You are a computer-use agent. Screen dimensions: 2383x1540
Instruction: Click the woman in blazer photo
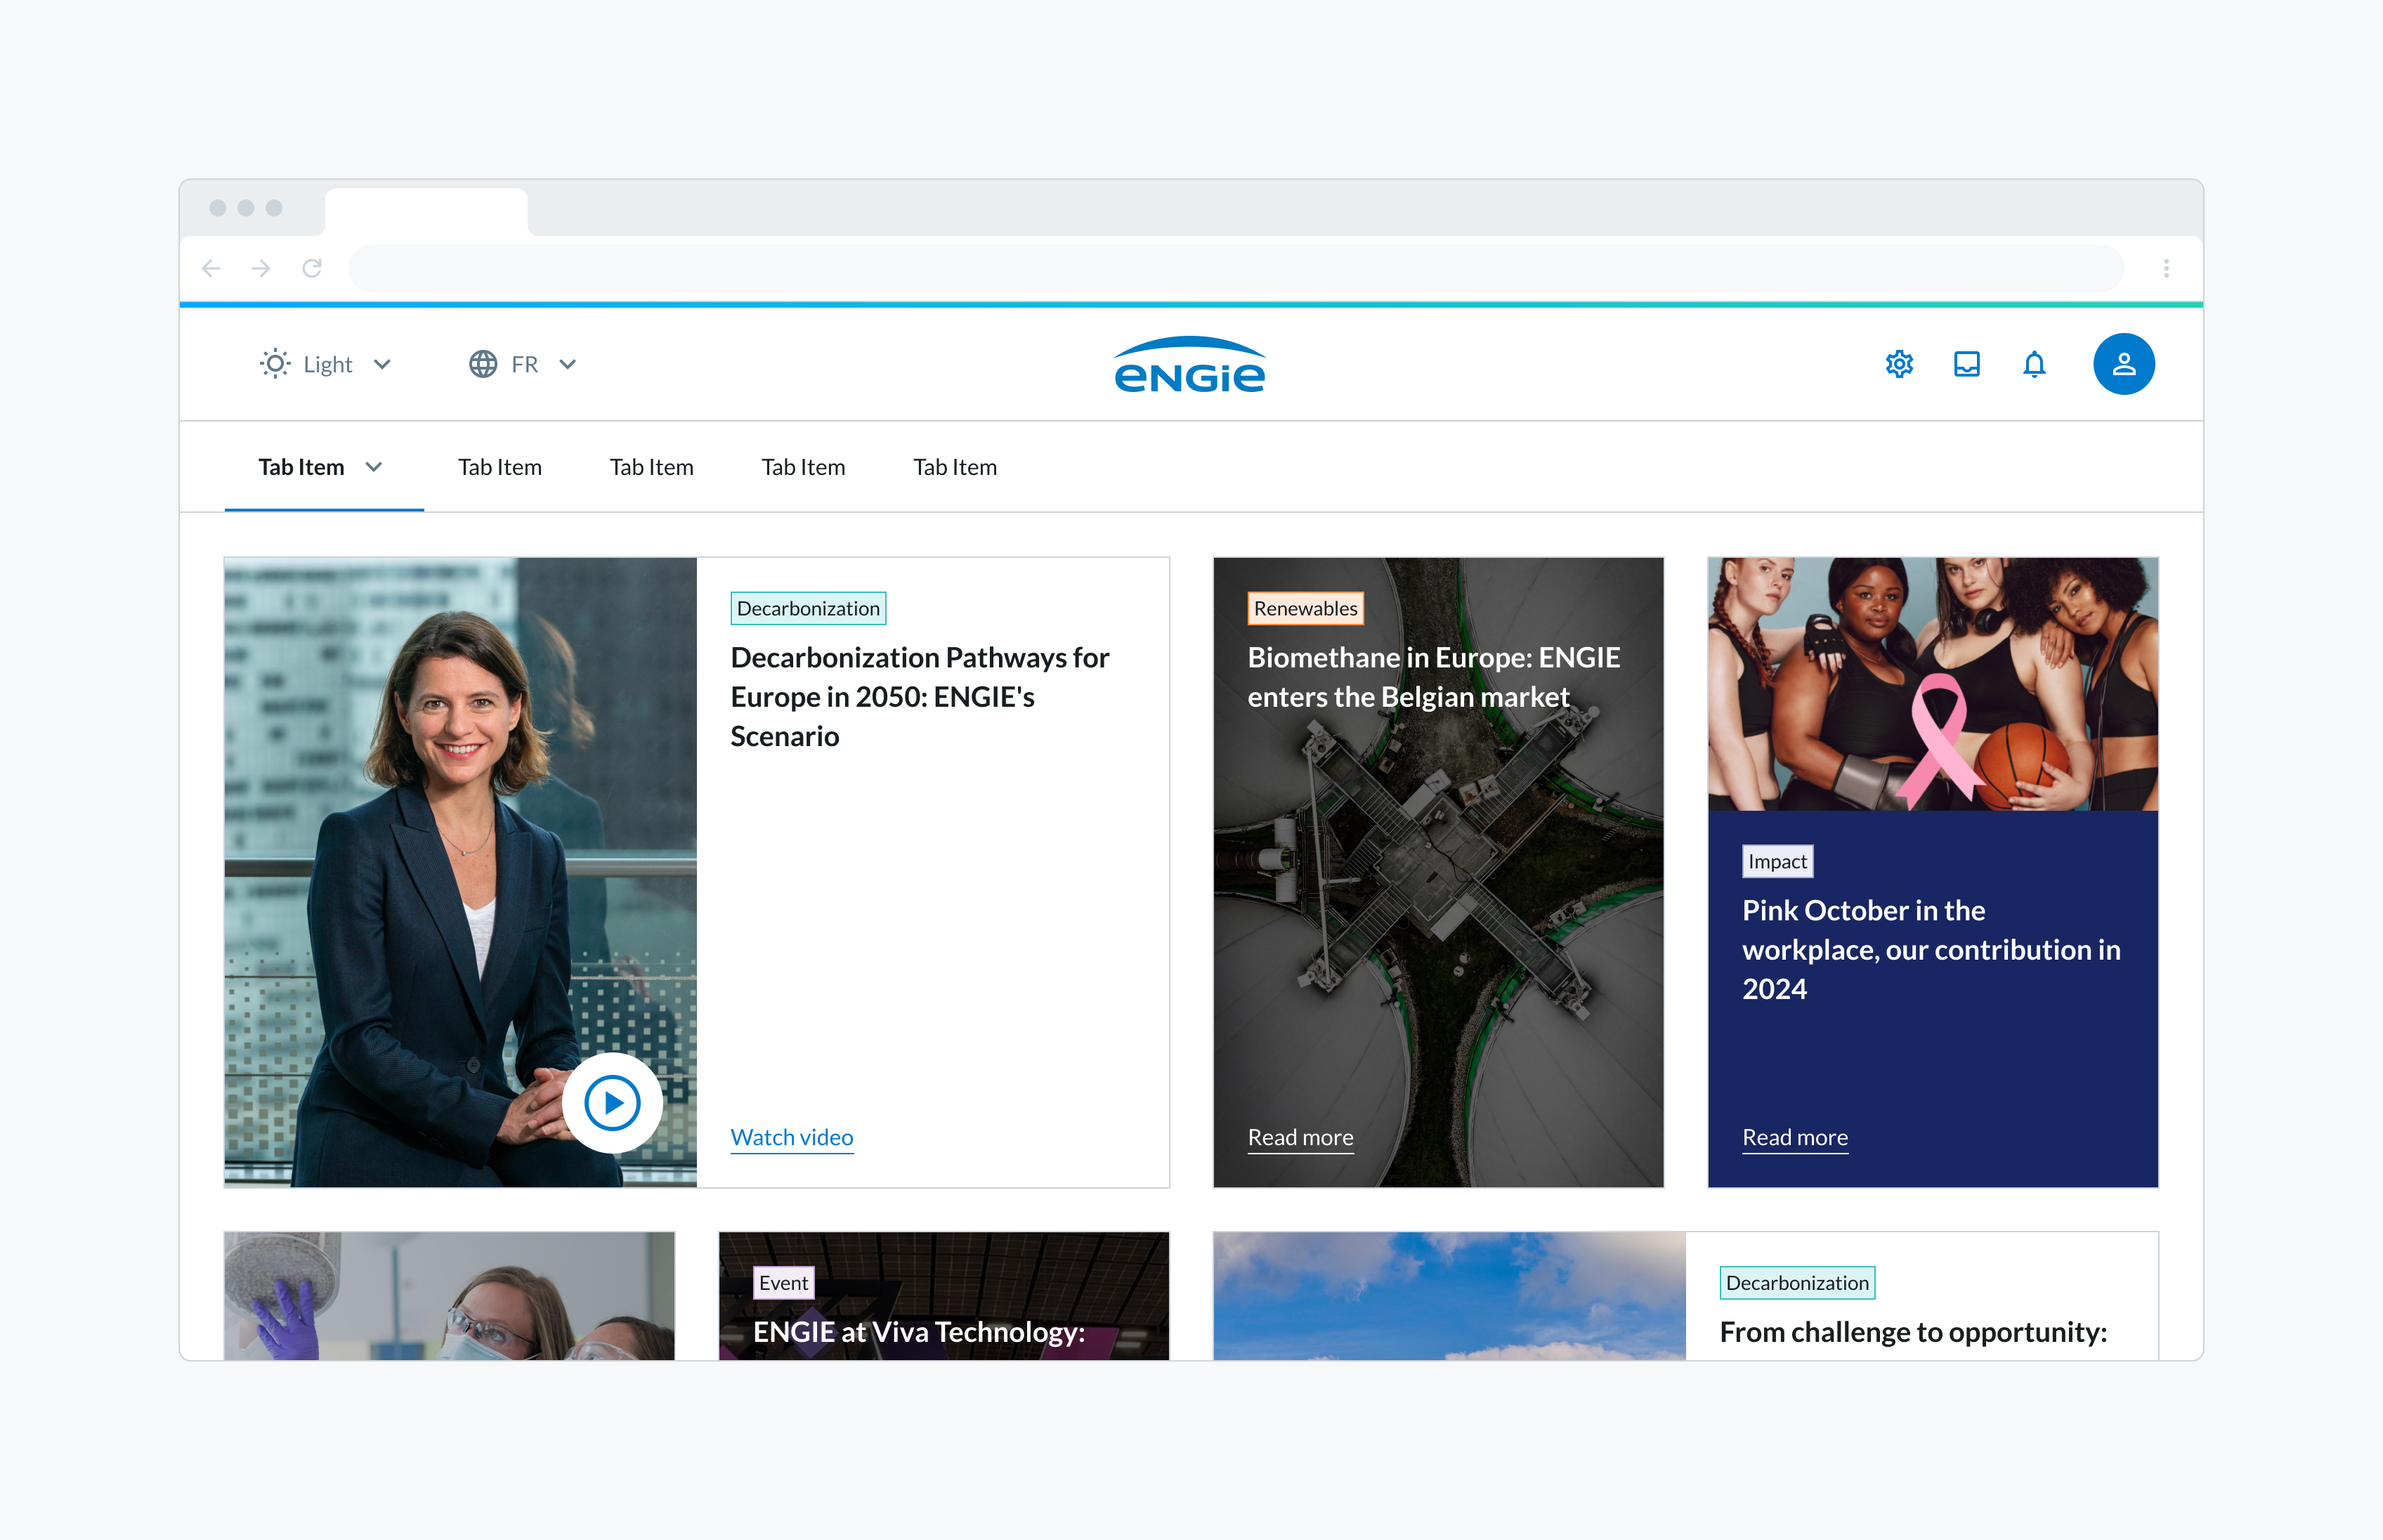(x=461, y=872)
